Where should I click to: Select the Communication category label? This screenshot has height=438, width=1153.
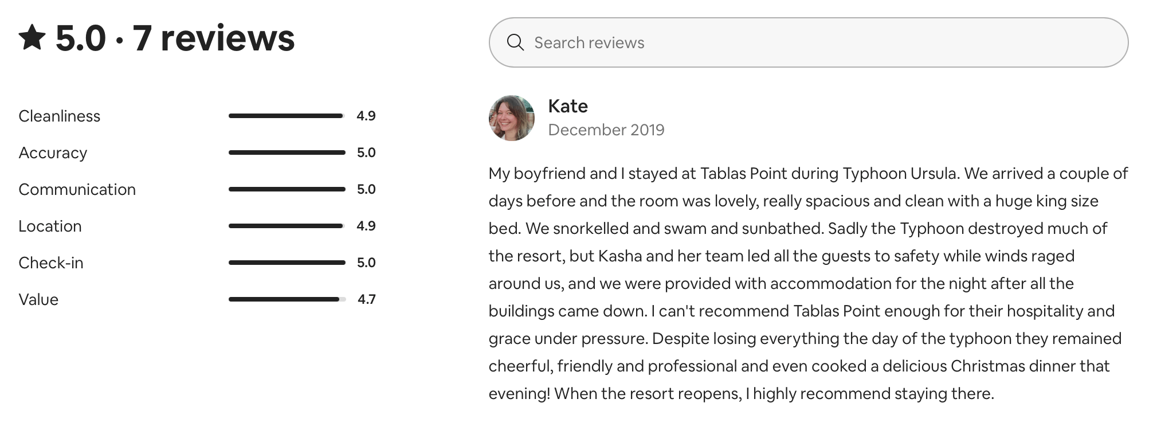click(x=77, y=189)
